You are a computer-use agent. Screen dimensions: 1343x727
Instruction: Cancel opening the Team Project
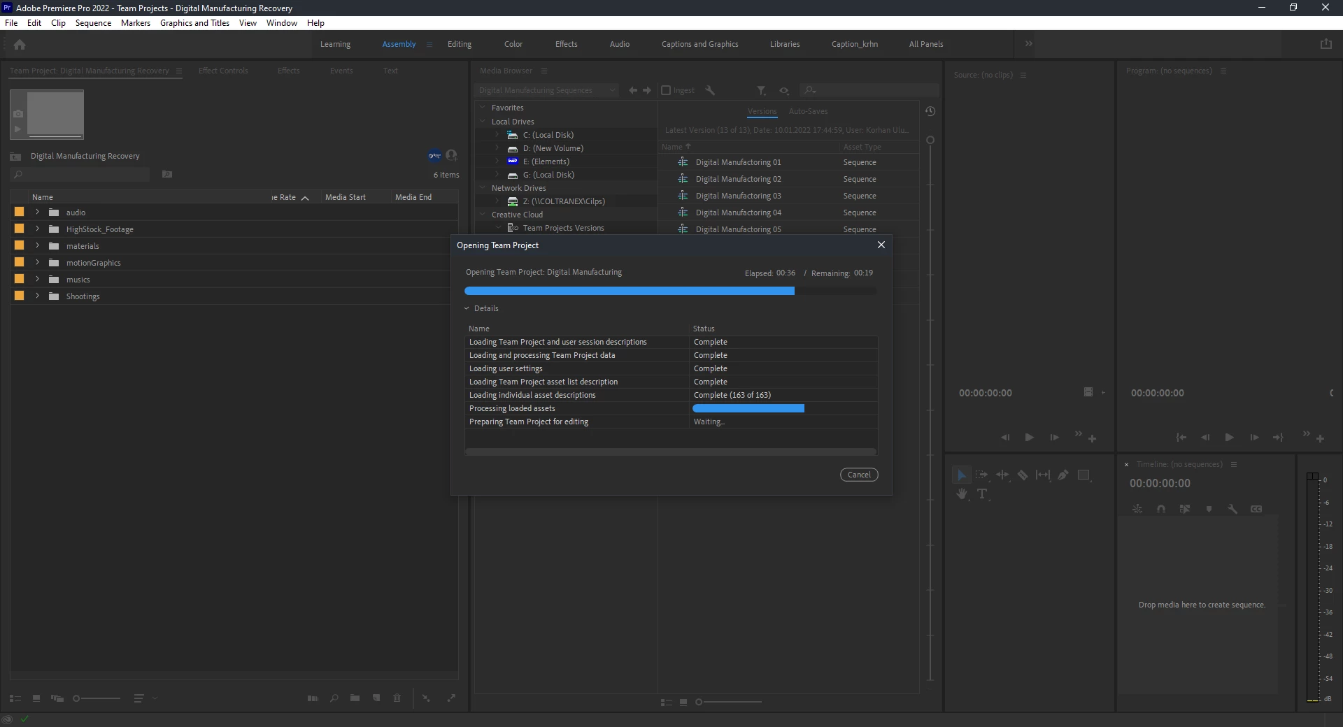[x=859, y=475]
